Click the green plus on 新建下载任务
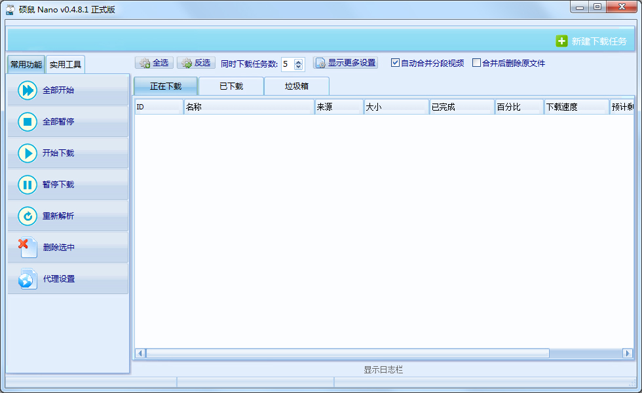 click(562, 41)
